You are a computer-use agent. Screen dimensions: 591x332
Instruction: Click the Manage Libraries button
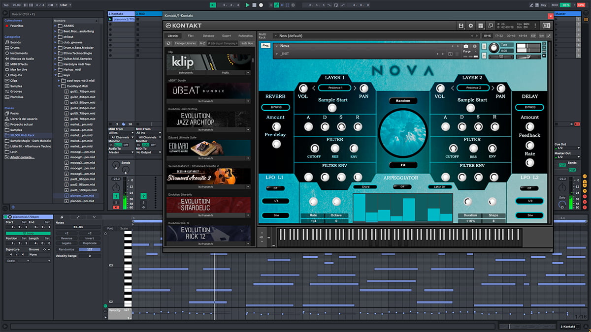tap(185, 43)
